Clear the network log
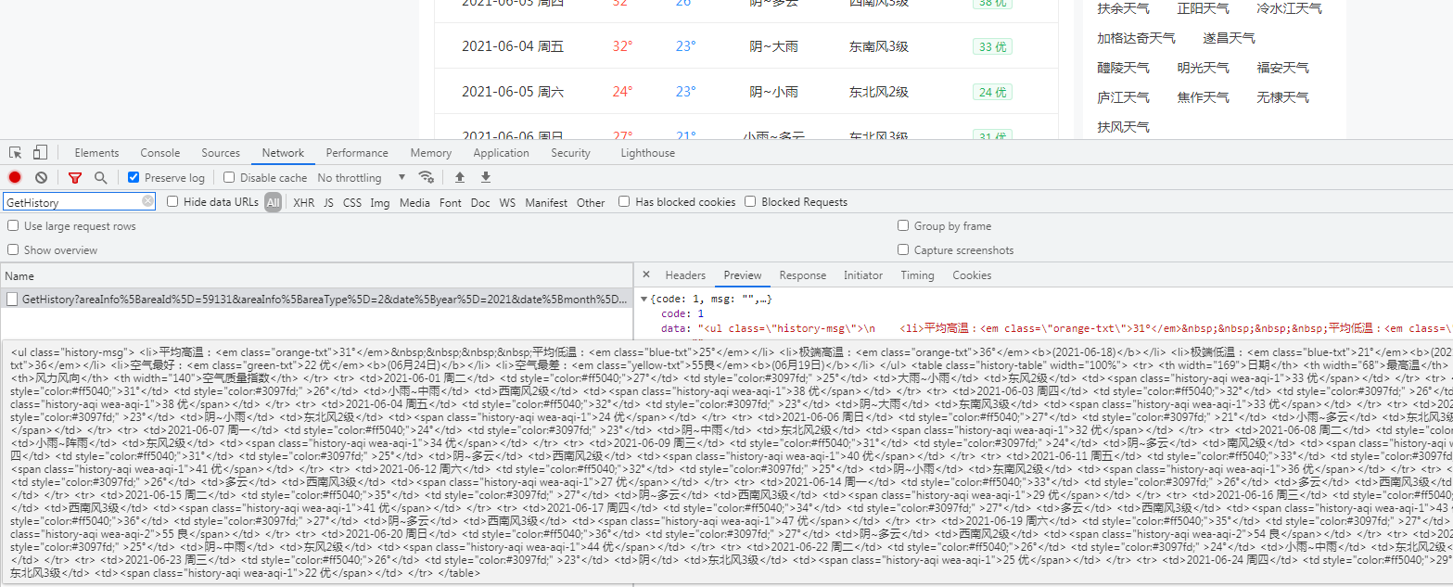 [x=41, y=177]
